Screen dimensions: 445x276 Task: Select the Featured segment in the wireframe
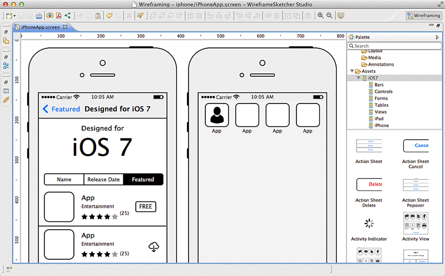pyautogui.click(x=143, y=180)
